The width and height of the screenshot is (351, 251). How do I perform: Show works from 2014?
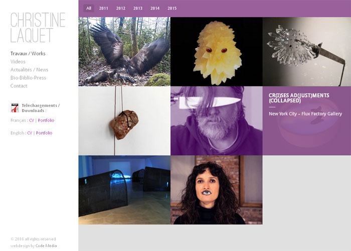click(155, 9)
